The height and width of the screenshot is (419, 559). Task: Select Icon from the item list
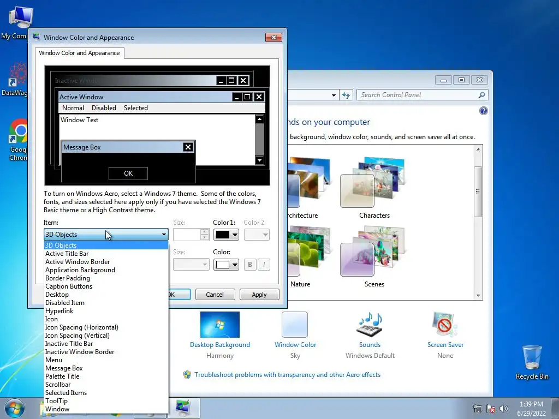pyautogui.click(x=106, y=319)
